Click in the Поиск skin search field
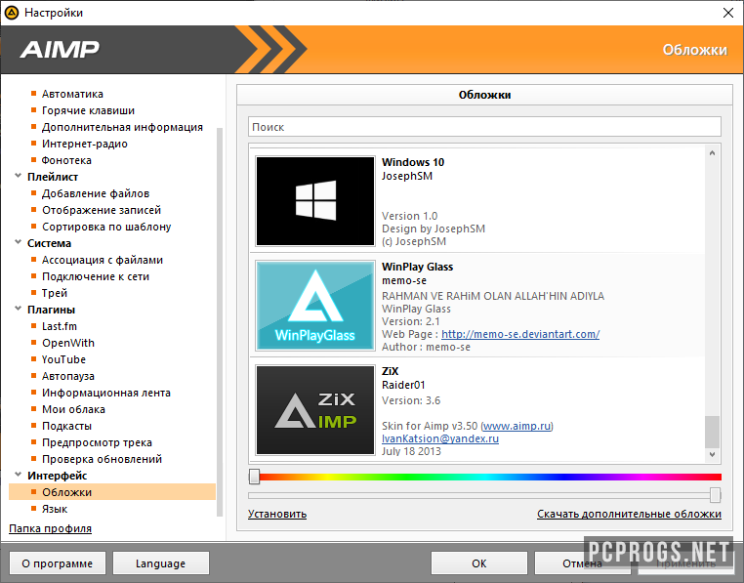This screenshot has height=583, width=744. point(484,127)
